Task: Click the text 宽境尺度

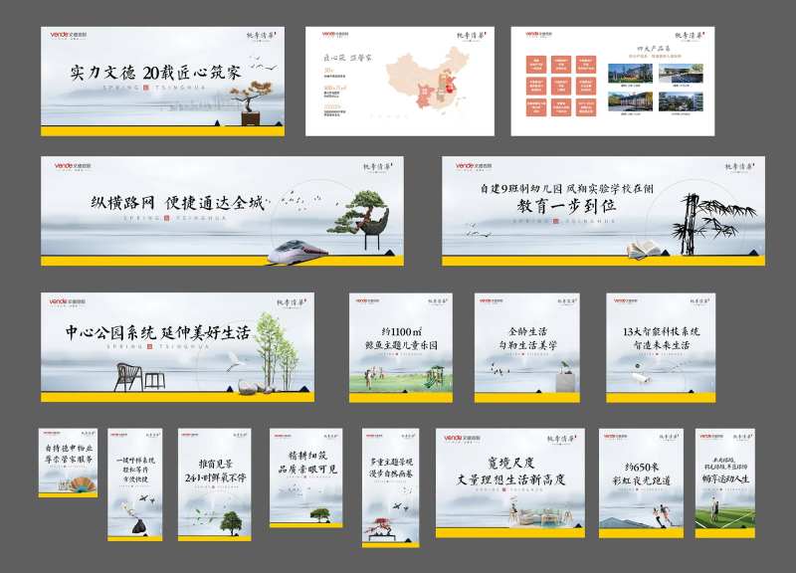Action: 510,463
